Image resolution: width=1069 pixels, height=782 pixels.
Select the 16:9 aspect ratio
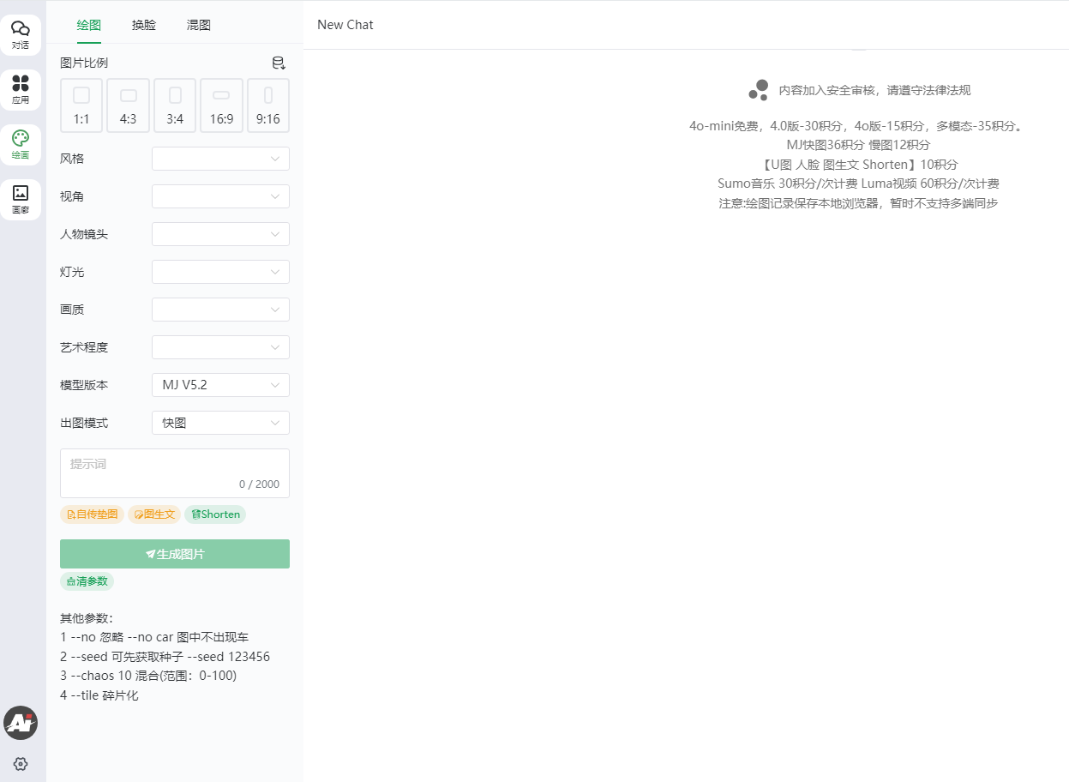[221, 105]
